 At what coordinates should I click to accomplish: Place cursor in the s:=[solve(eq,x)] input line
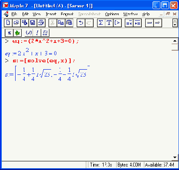click(x=44, y=61)
